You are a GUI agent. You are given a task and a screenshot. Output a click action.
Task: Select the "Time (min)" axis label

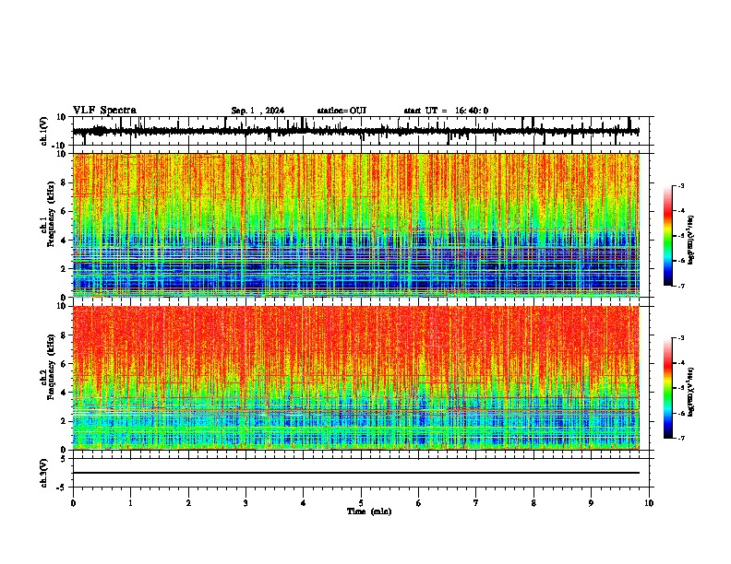click(369, 511)
